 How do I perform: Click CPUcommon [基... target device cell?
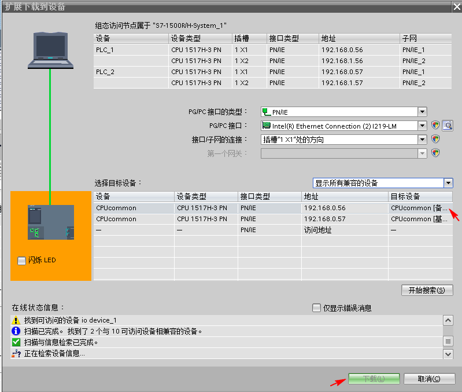[x=420, y=219]
